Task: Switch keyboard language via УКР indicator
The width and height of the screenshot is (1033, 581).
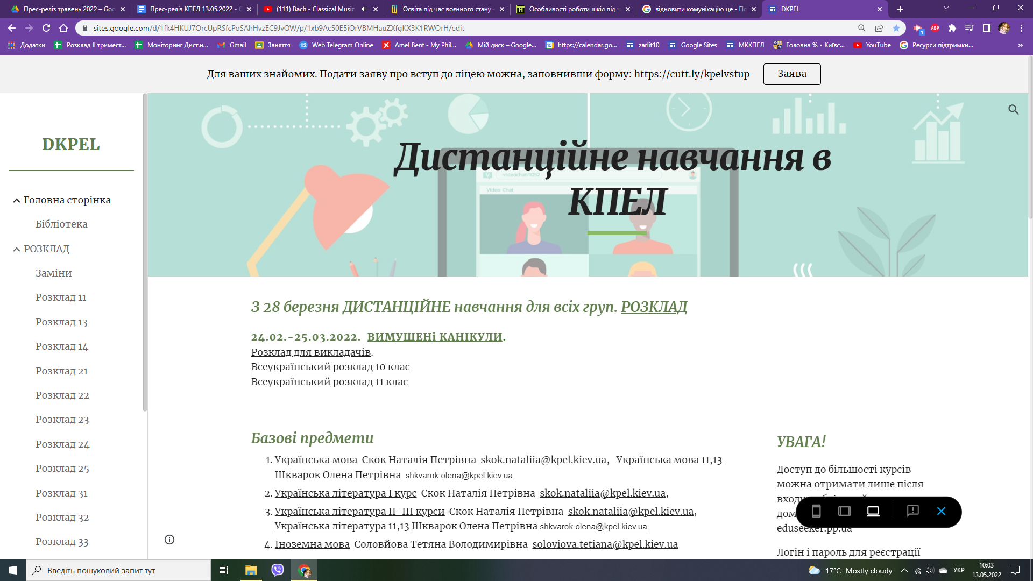Action: tap(959, 570)
